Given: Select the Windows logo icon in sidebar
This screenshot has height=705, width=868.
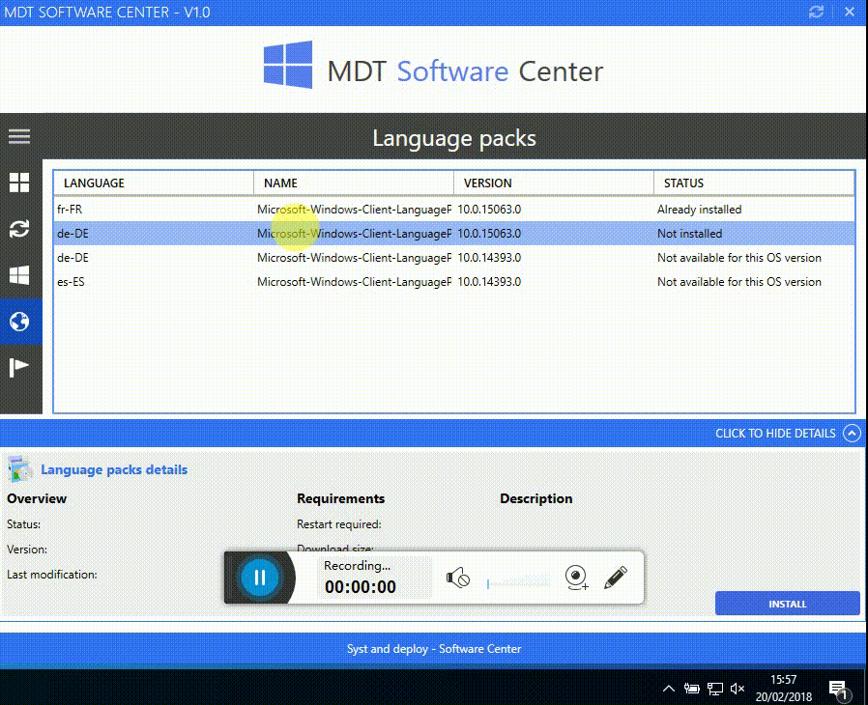Looking at the screenshot, I should (x=19, y=275).
